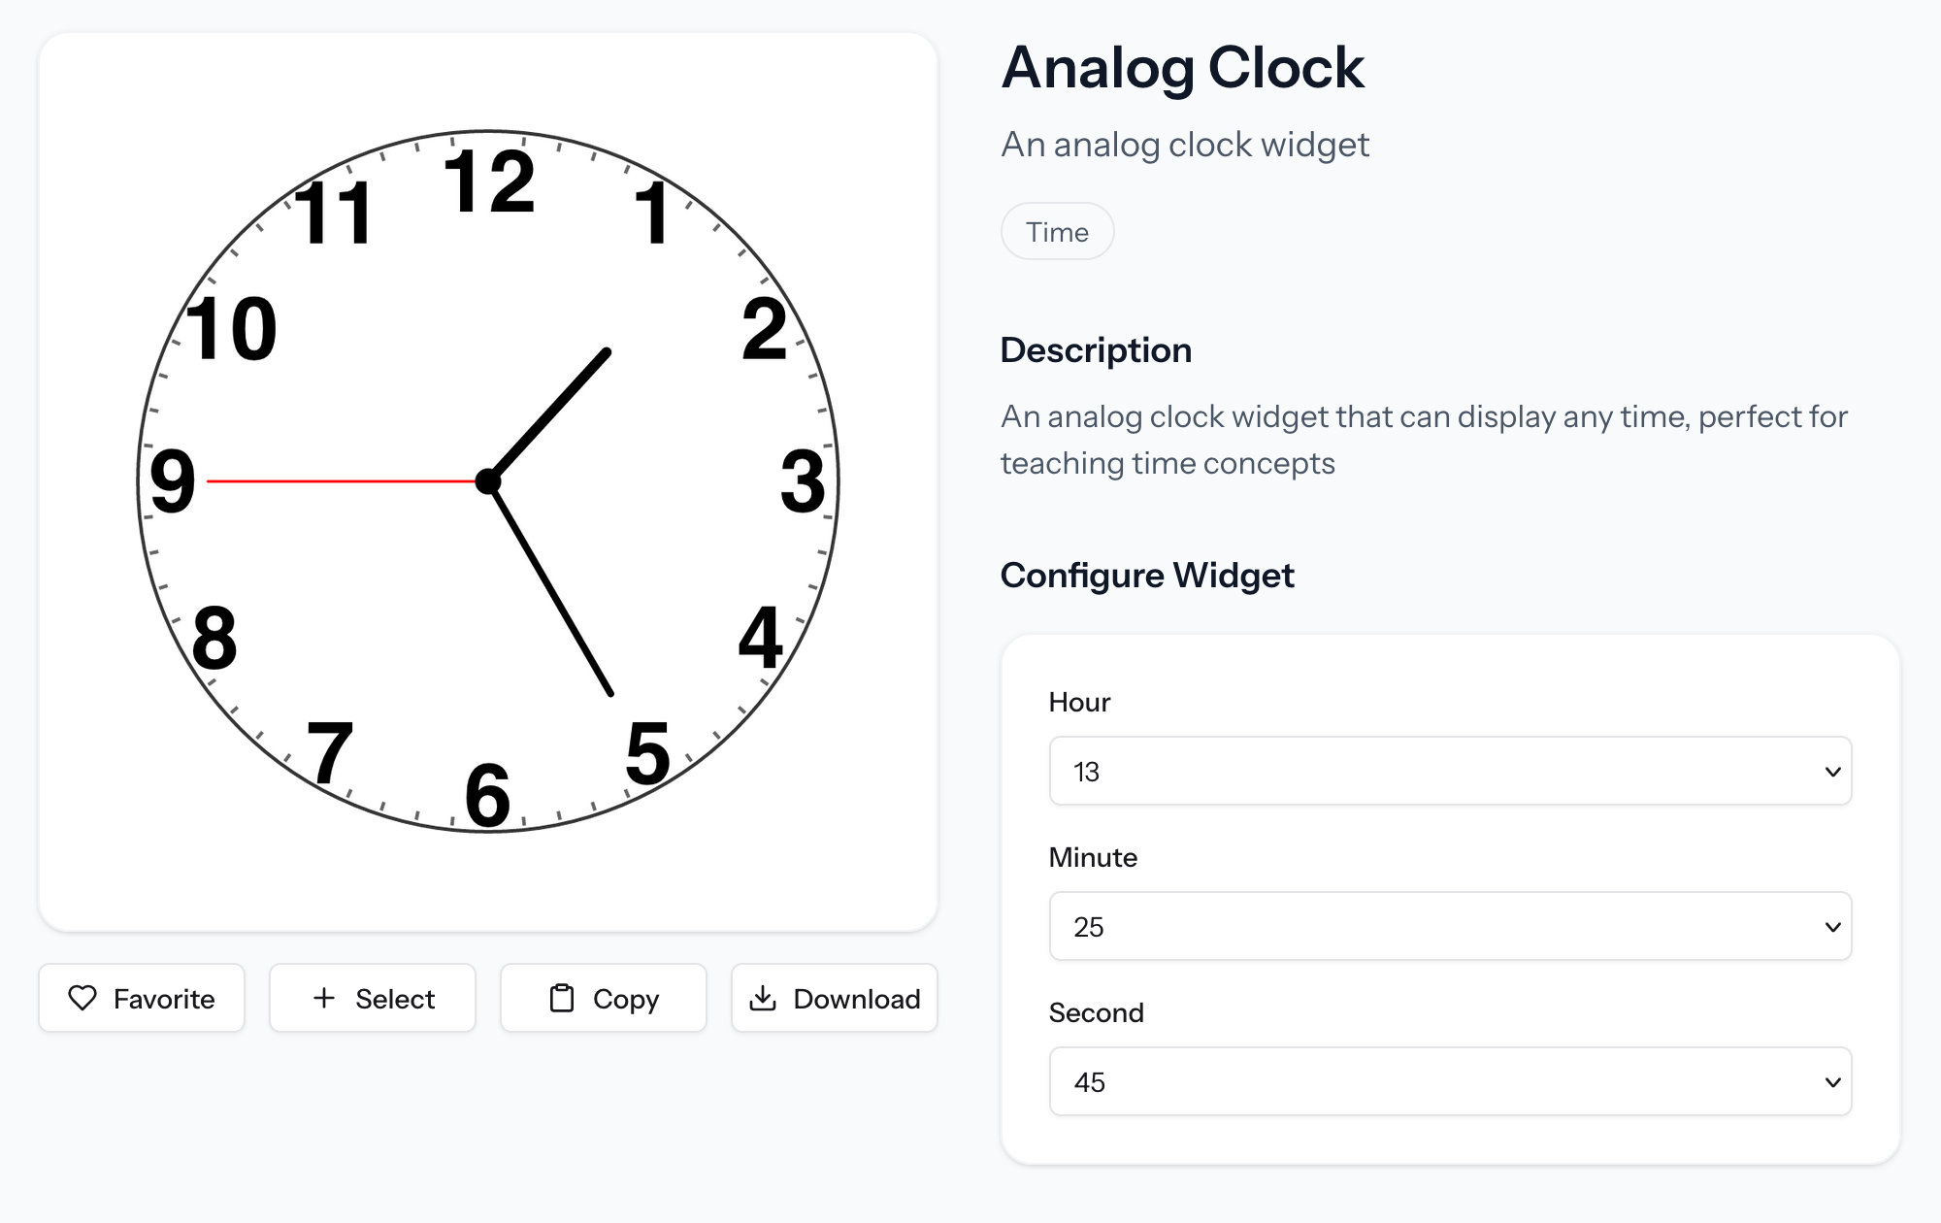The image size is (1941, 1223).
Task: Click the Analog Clock title heading
Action: coord(1183,67)
